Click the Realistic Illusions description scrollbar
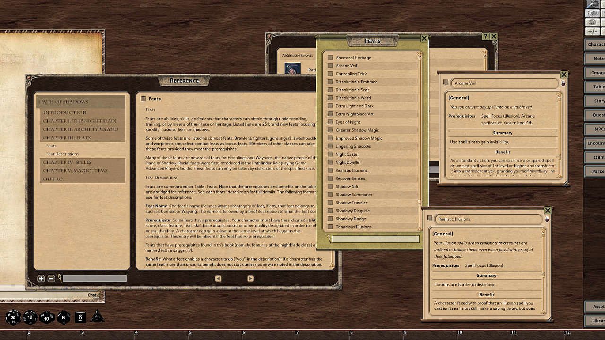 point(544,271)
